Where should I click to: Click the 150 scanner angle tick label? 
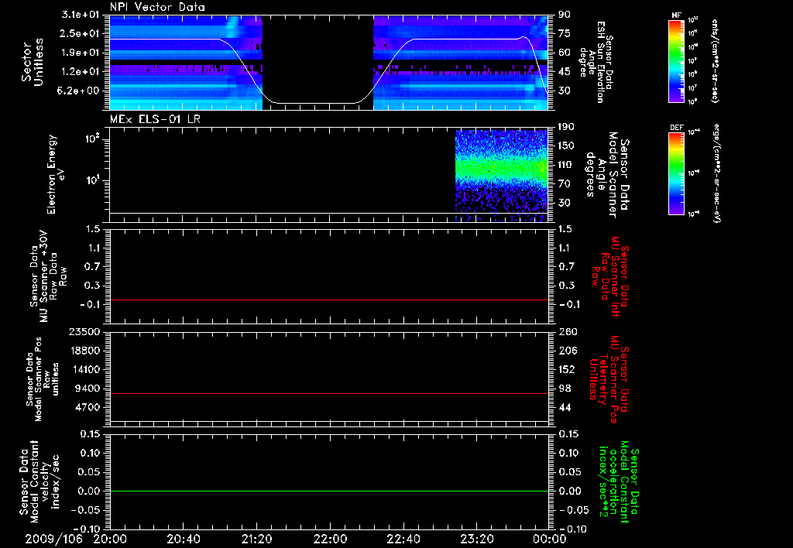(x=566, y=146)
